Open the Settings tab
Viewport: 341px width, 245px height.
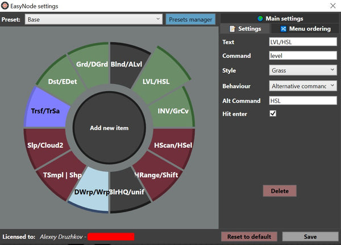245,28
